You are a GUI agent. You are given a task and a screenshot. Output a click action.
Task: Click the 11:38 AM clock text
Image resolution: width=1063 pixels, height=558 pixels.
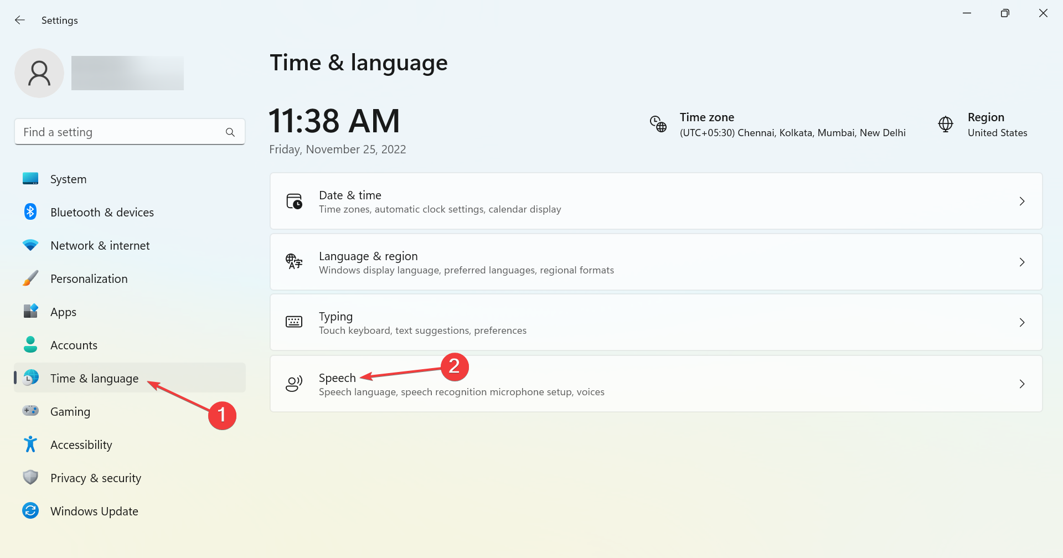334,121
